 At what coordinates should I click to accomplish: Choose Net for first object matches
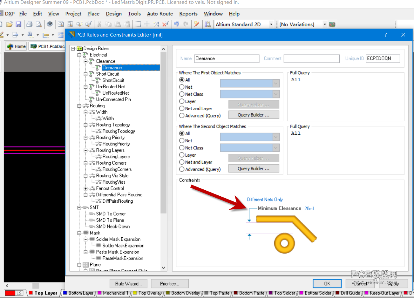coord(182,87)
